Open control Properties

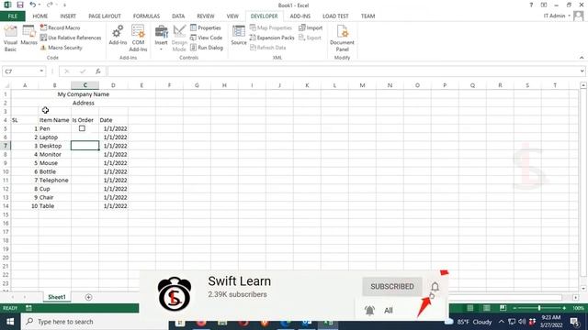(x=206, y=27)
